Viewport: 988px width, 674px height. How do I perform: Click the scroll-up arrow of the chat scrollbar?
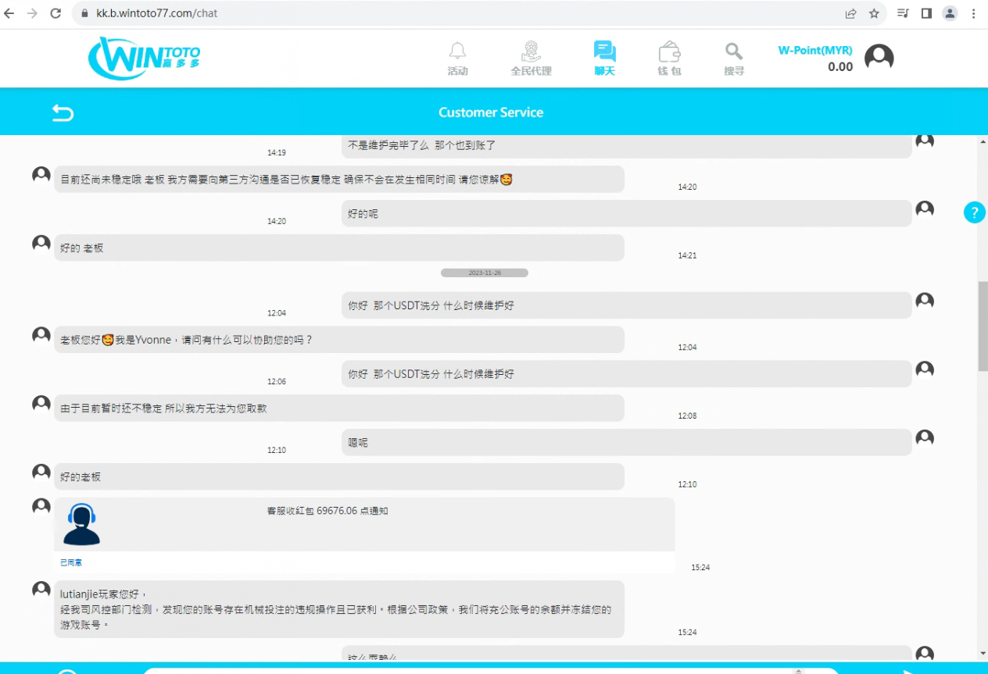point(983,142)
